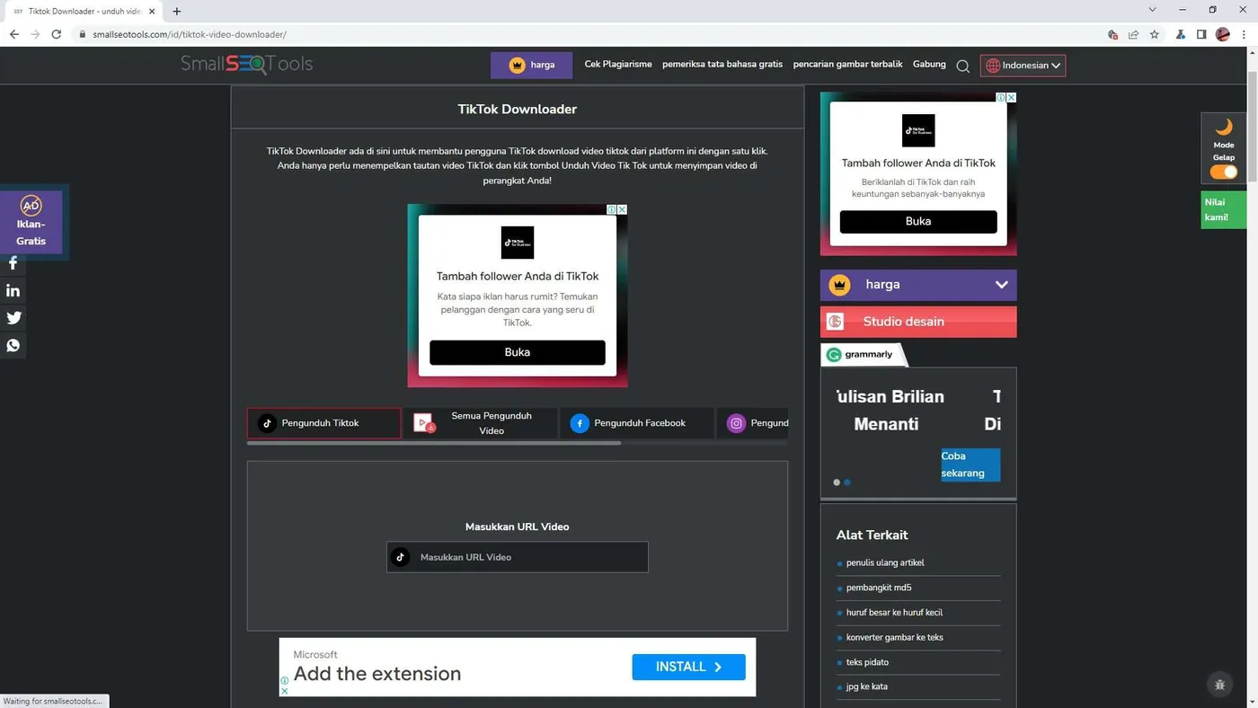Open pemeriksa tata bahasa gratis menu item
This screenshot has width=1258, height=708.
722,64
